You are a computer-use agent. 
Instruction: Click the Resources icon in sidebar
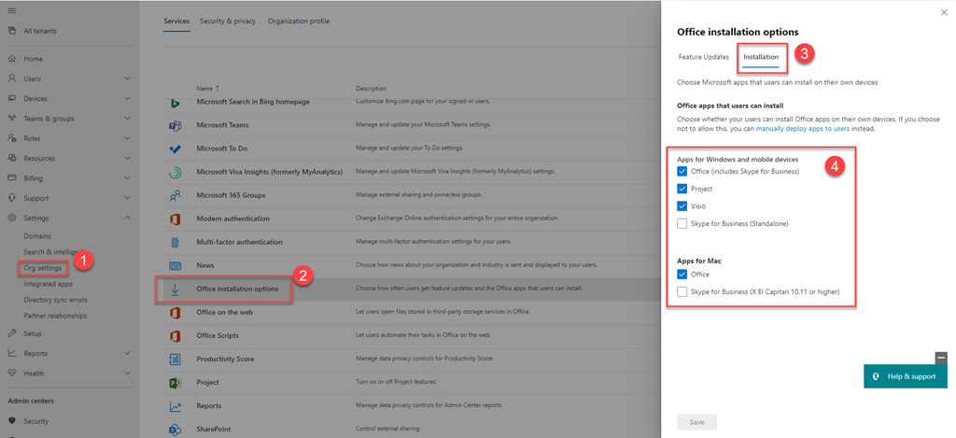pos(11,159)
